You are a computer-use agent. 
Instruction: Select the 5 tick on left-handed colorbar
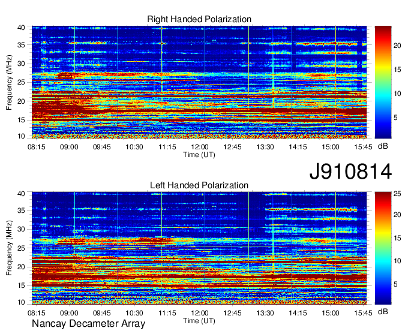[395, 284]
